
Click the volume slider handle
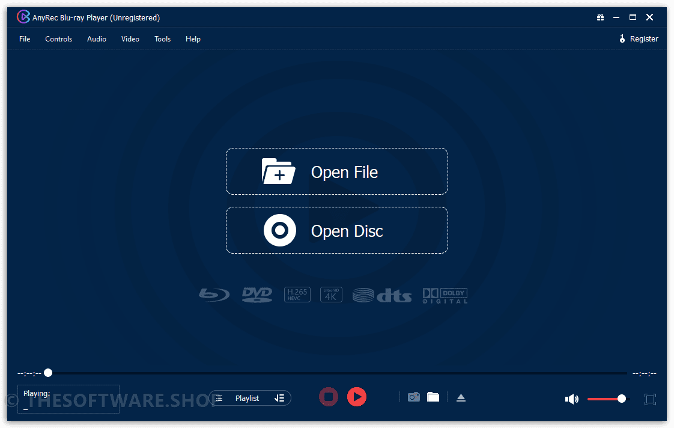pyautogui.click(x=622, y=399)
